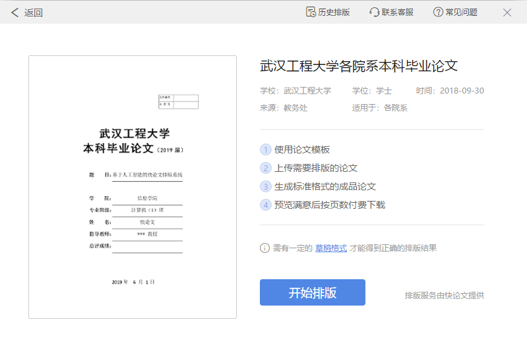Click the text 适用于: 各院系

pyautogui.click(x=379, y=108)
